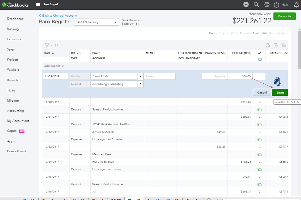This screenshot has width=301, height=200.
Task: Click reconcile status box in new deposit row
Action: click(x=259, y=77)
